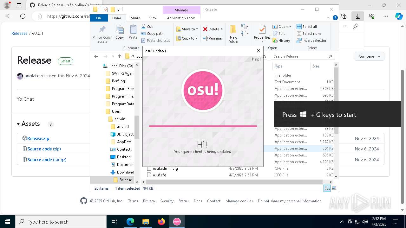Open the Releases breadcrumb link
The width and height of the screenshot is (406, 228).
[x=19, y=33]
